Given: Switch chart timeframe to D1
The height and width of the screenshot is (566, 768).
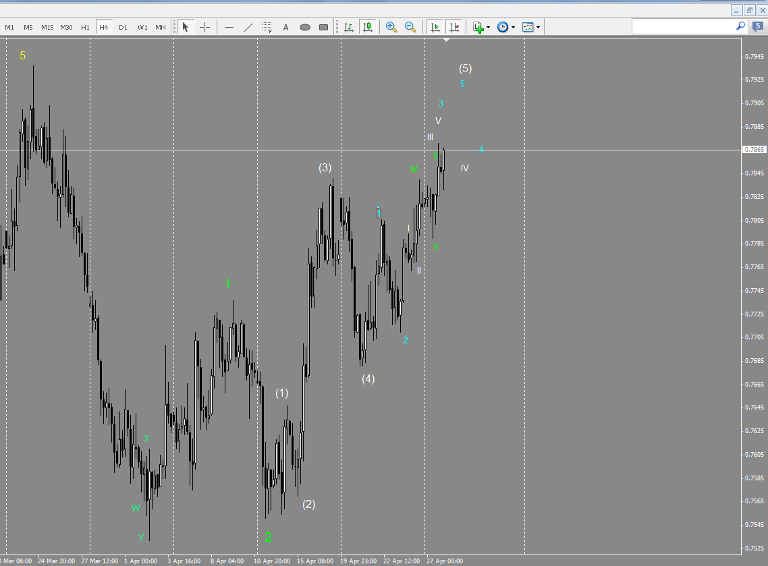Looking at the screenshot, I should (x=123, y=27).
